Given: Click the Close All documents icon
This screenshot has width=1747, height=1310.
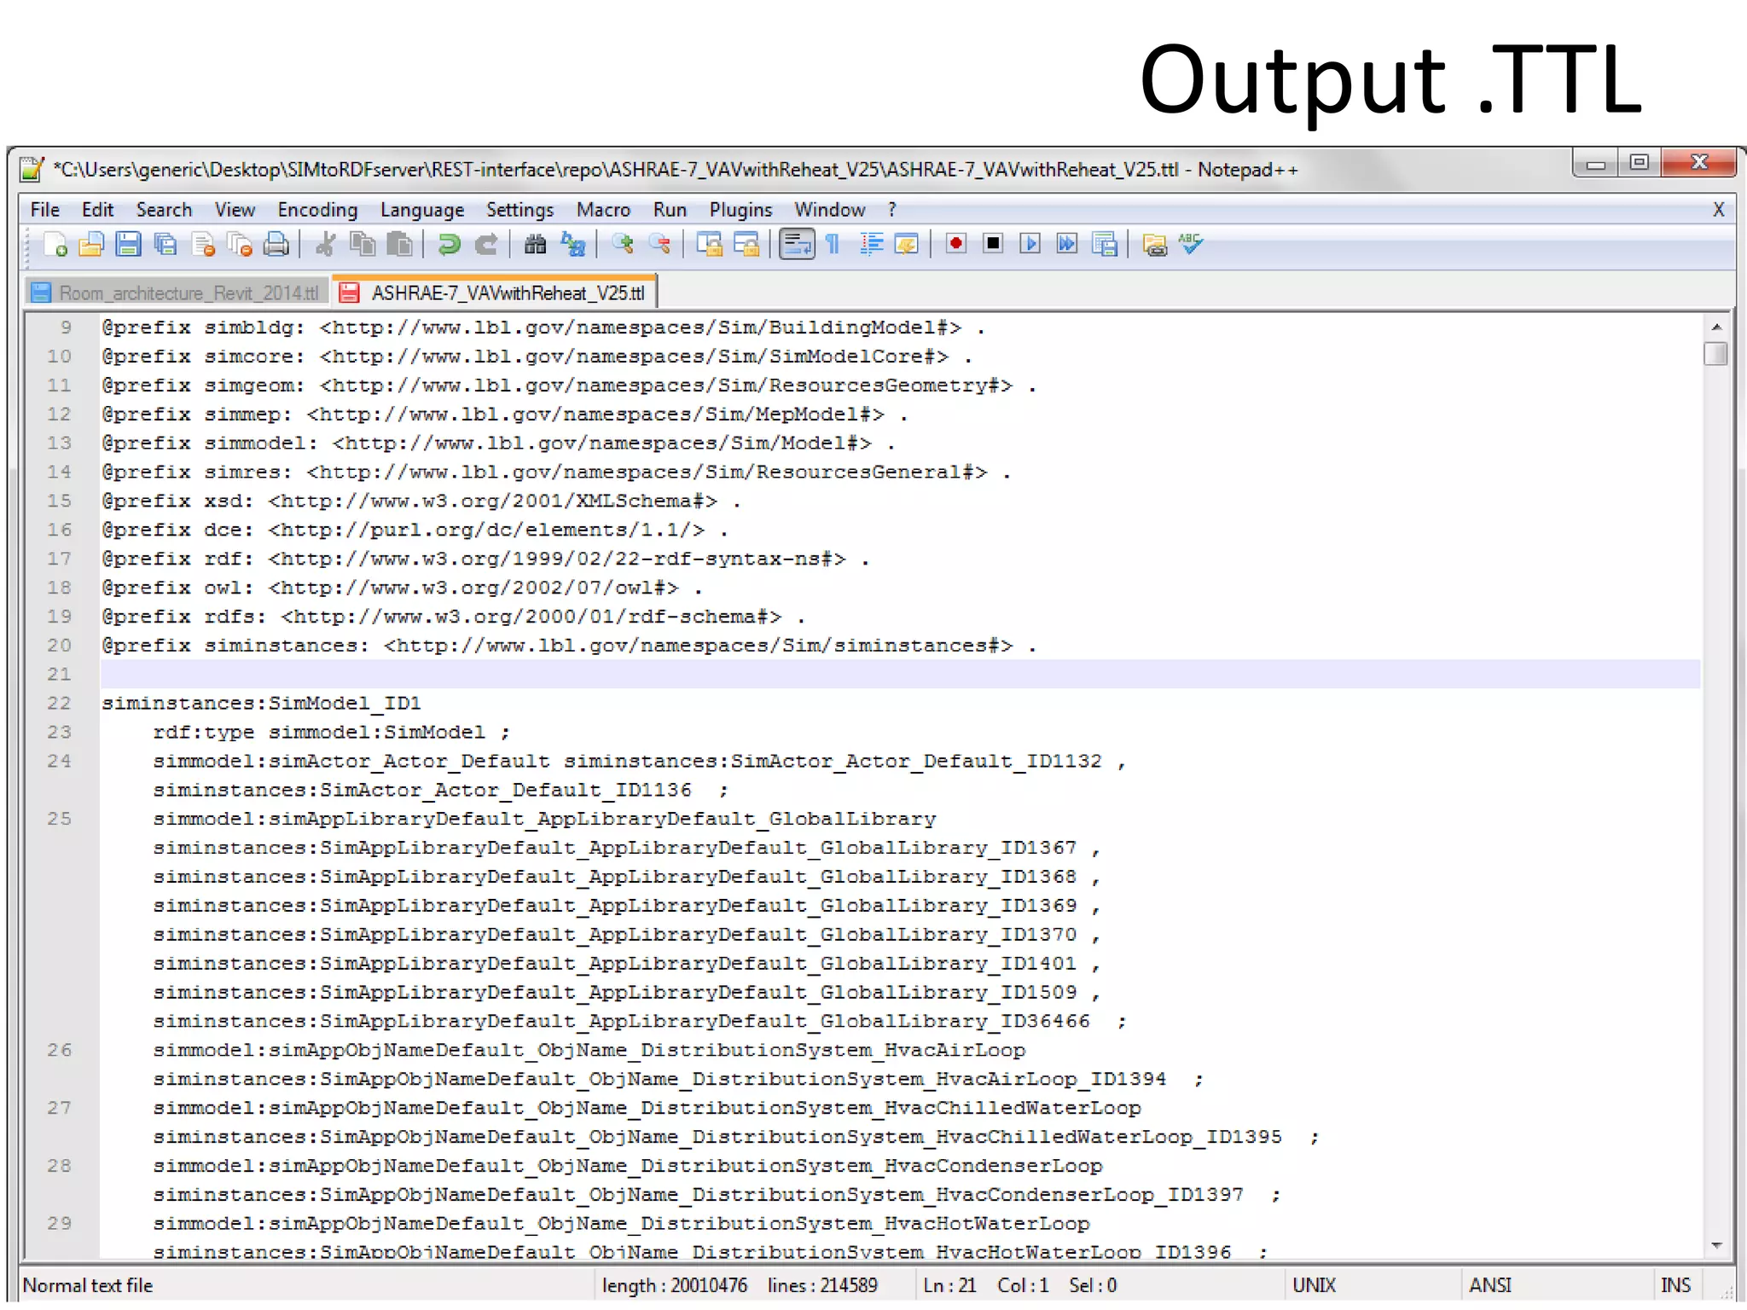Looking at the screenshot, I should point(240,245).
